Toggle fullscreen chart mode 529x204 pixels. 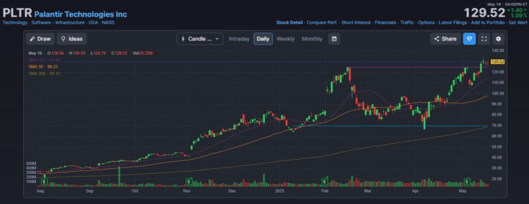484,39
